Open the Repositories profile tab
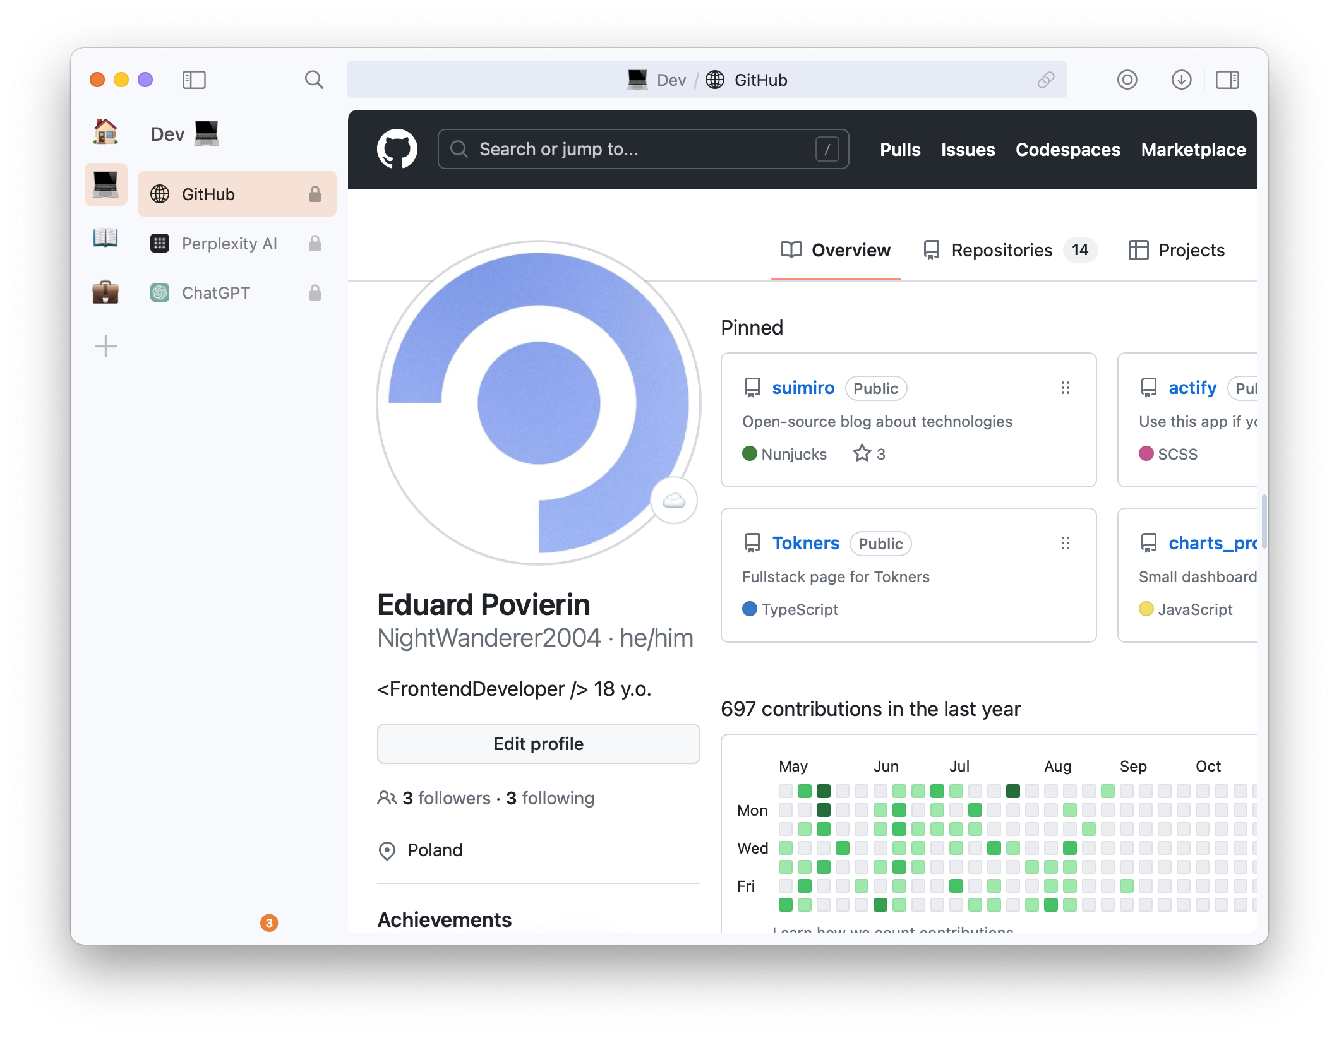Viewport: 1339px width, 1038px height. pos(1010,251)
